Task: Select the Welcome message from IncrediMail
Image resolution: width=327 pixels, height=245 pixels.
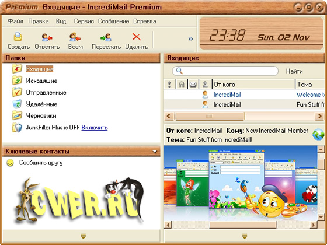Action: point(244,94)
